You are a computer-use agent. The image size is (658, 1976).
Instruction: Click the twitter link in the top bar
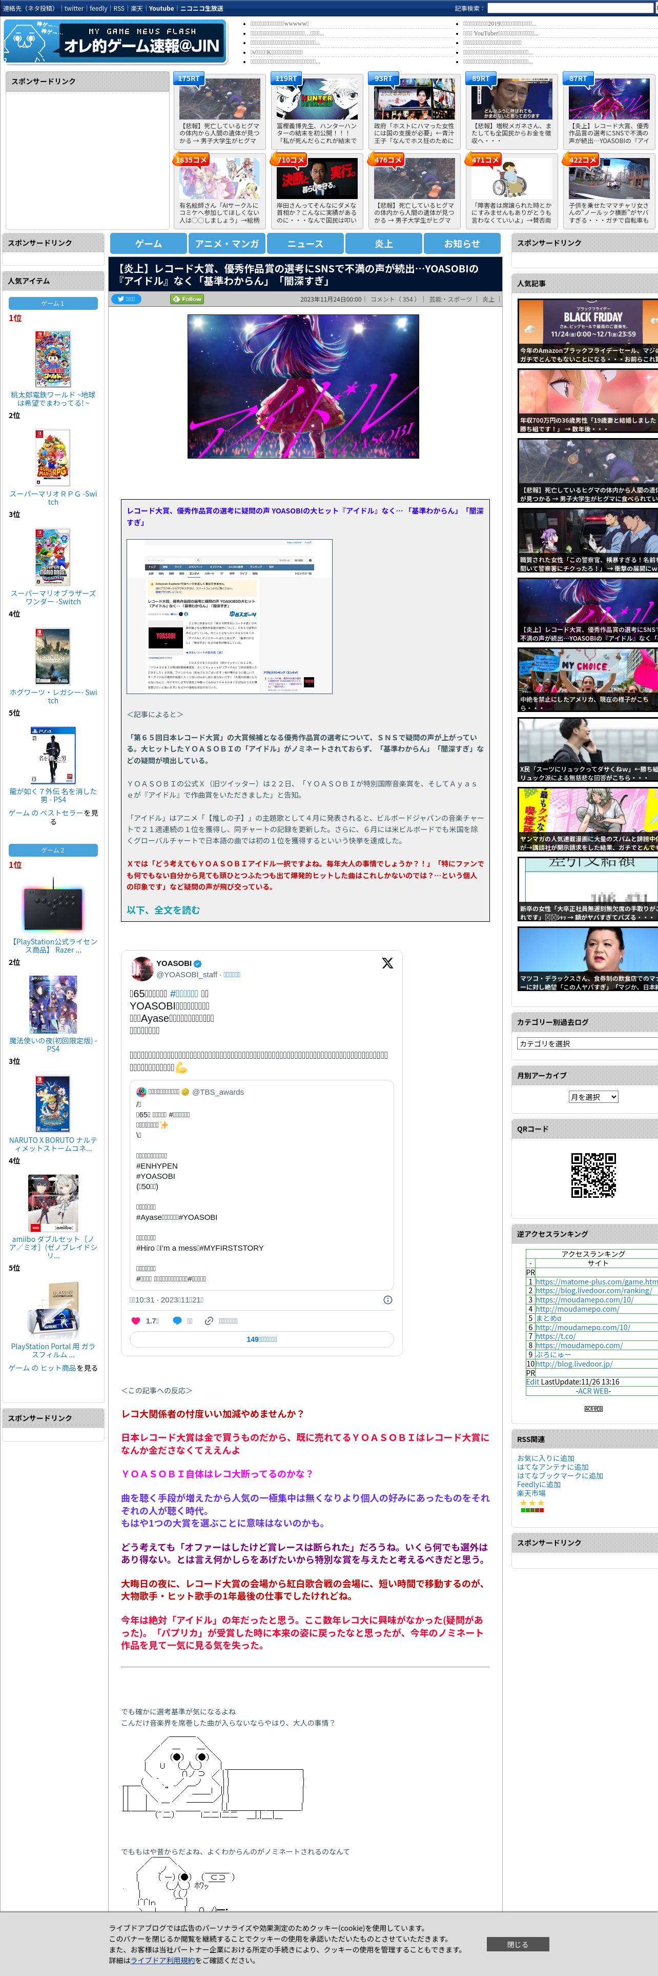[73, 8]
